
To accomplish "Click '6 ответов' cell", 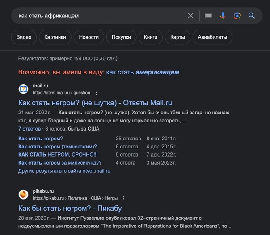I will pos(127,147).
